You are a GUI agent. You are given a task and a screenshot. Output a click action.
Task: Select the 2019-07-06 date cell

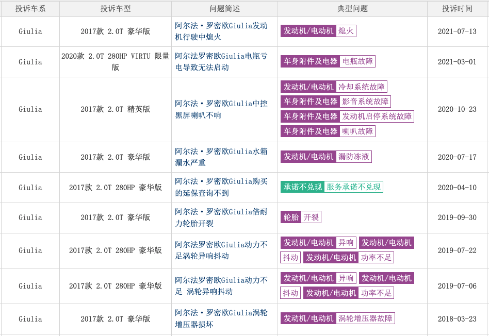[457, 286]
